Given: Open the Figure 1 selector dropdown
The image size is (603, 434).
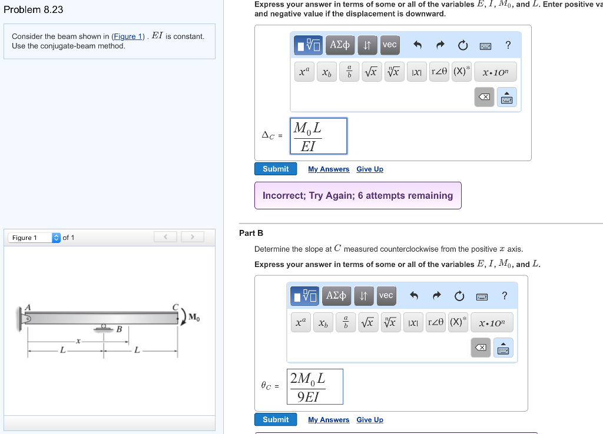Looking at the screenshot, I should 56,238.
